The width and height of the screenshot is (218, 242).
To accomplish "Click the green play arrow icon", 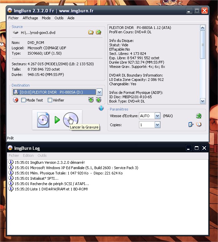I will pos(57,120).
